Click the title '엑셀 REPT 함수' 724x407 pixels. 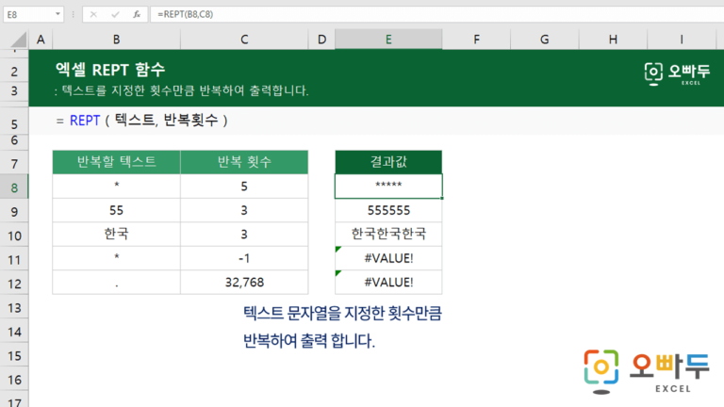click(110, 70)
